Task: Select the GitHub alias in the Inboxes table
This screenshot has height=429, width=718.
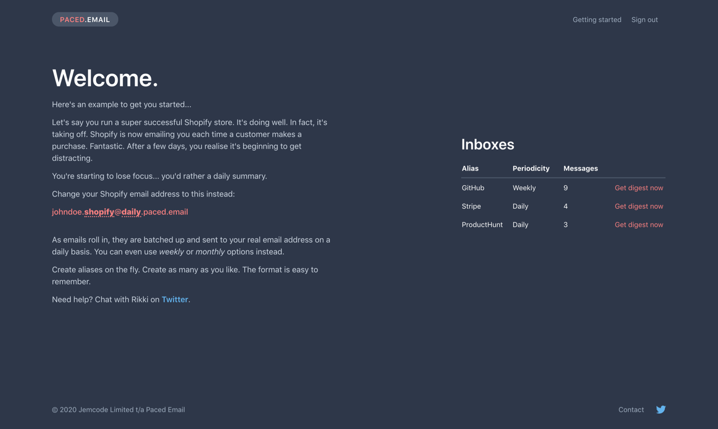Action: 473,187
